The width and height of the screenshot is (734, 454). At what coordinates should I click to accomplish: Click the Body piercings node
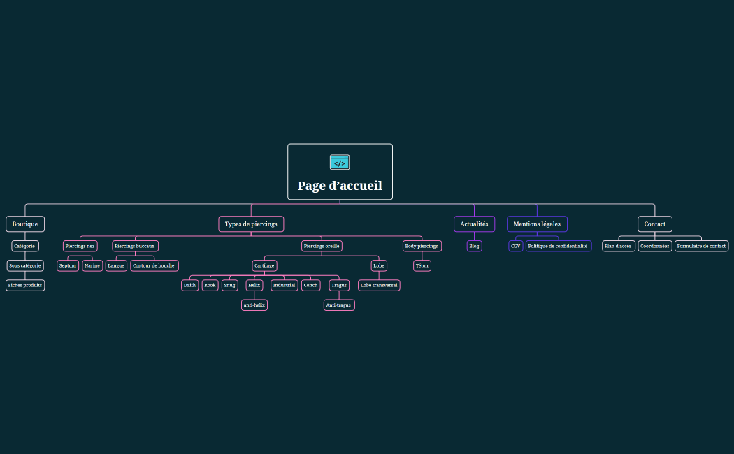[422, 246]
